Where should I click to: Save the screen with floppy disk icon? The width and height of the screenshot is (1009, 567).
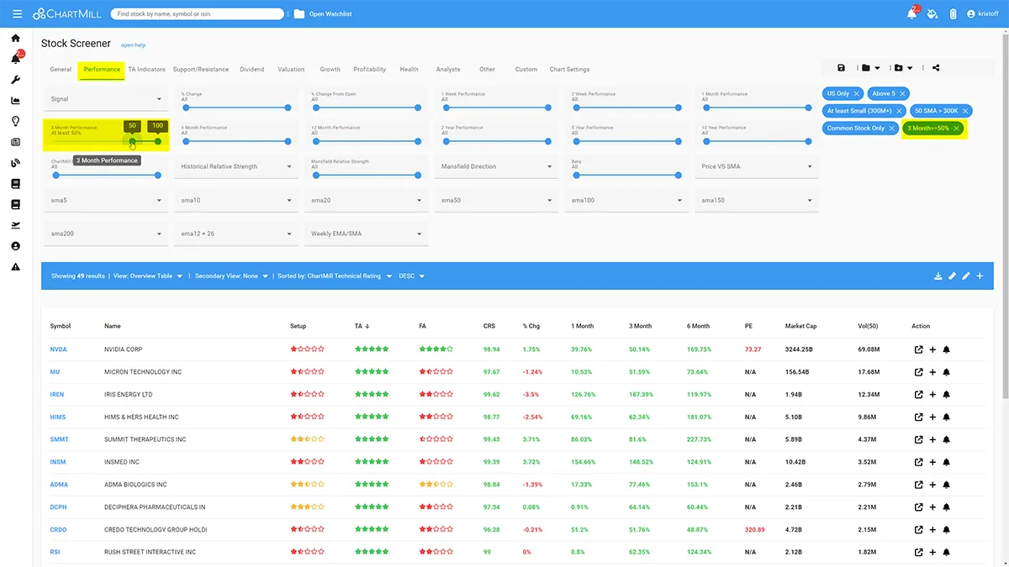pyautogui.click(x=842, y=68)
